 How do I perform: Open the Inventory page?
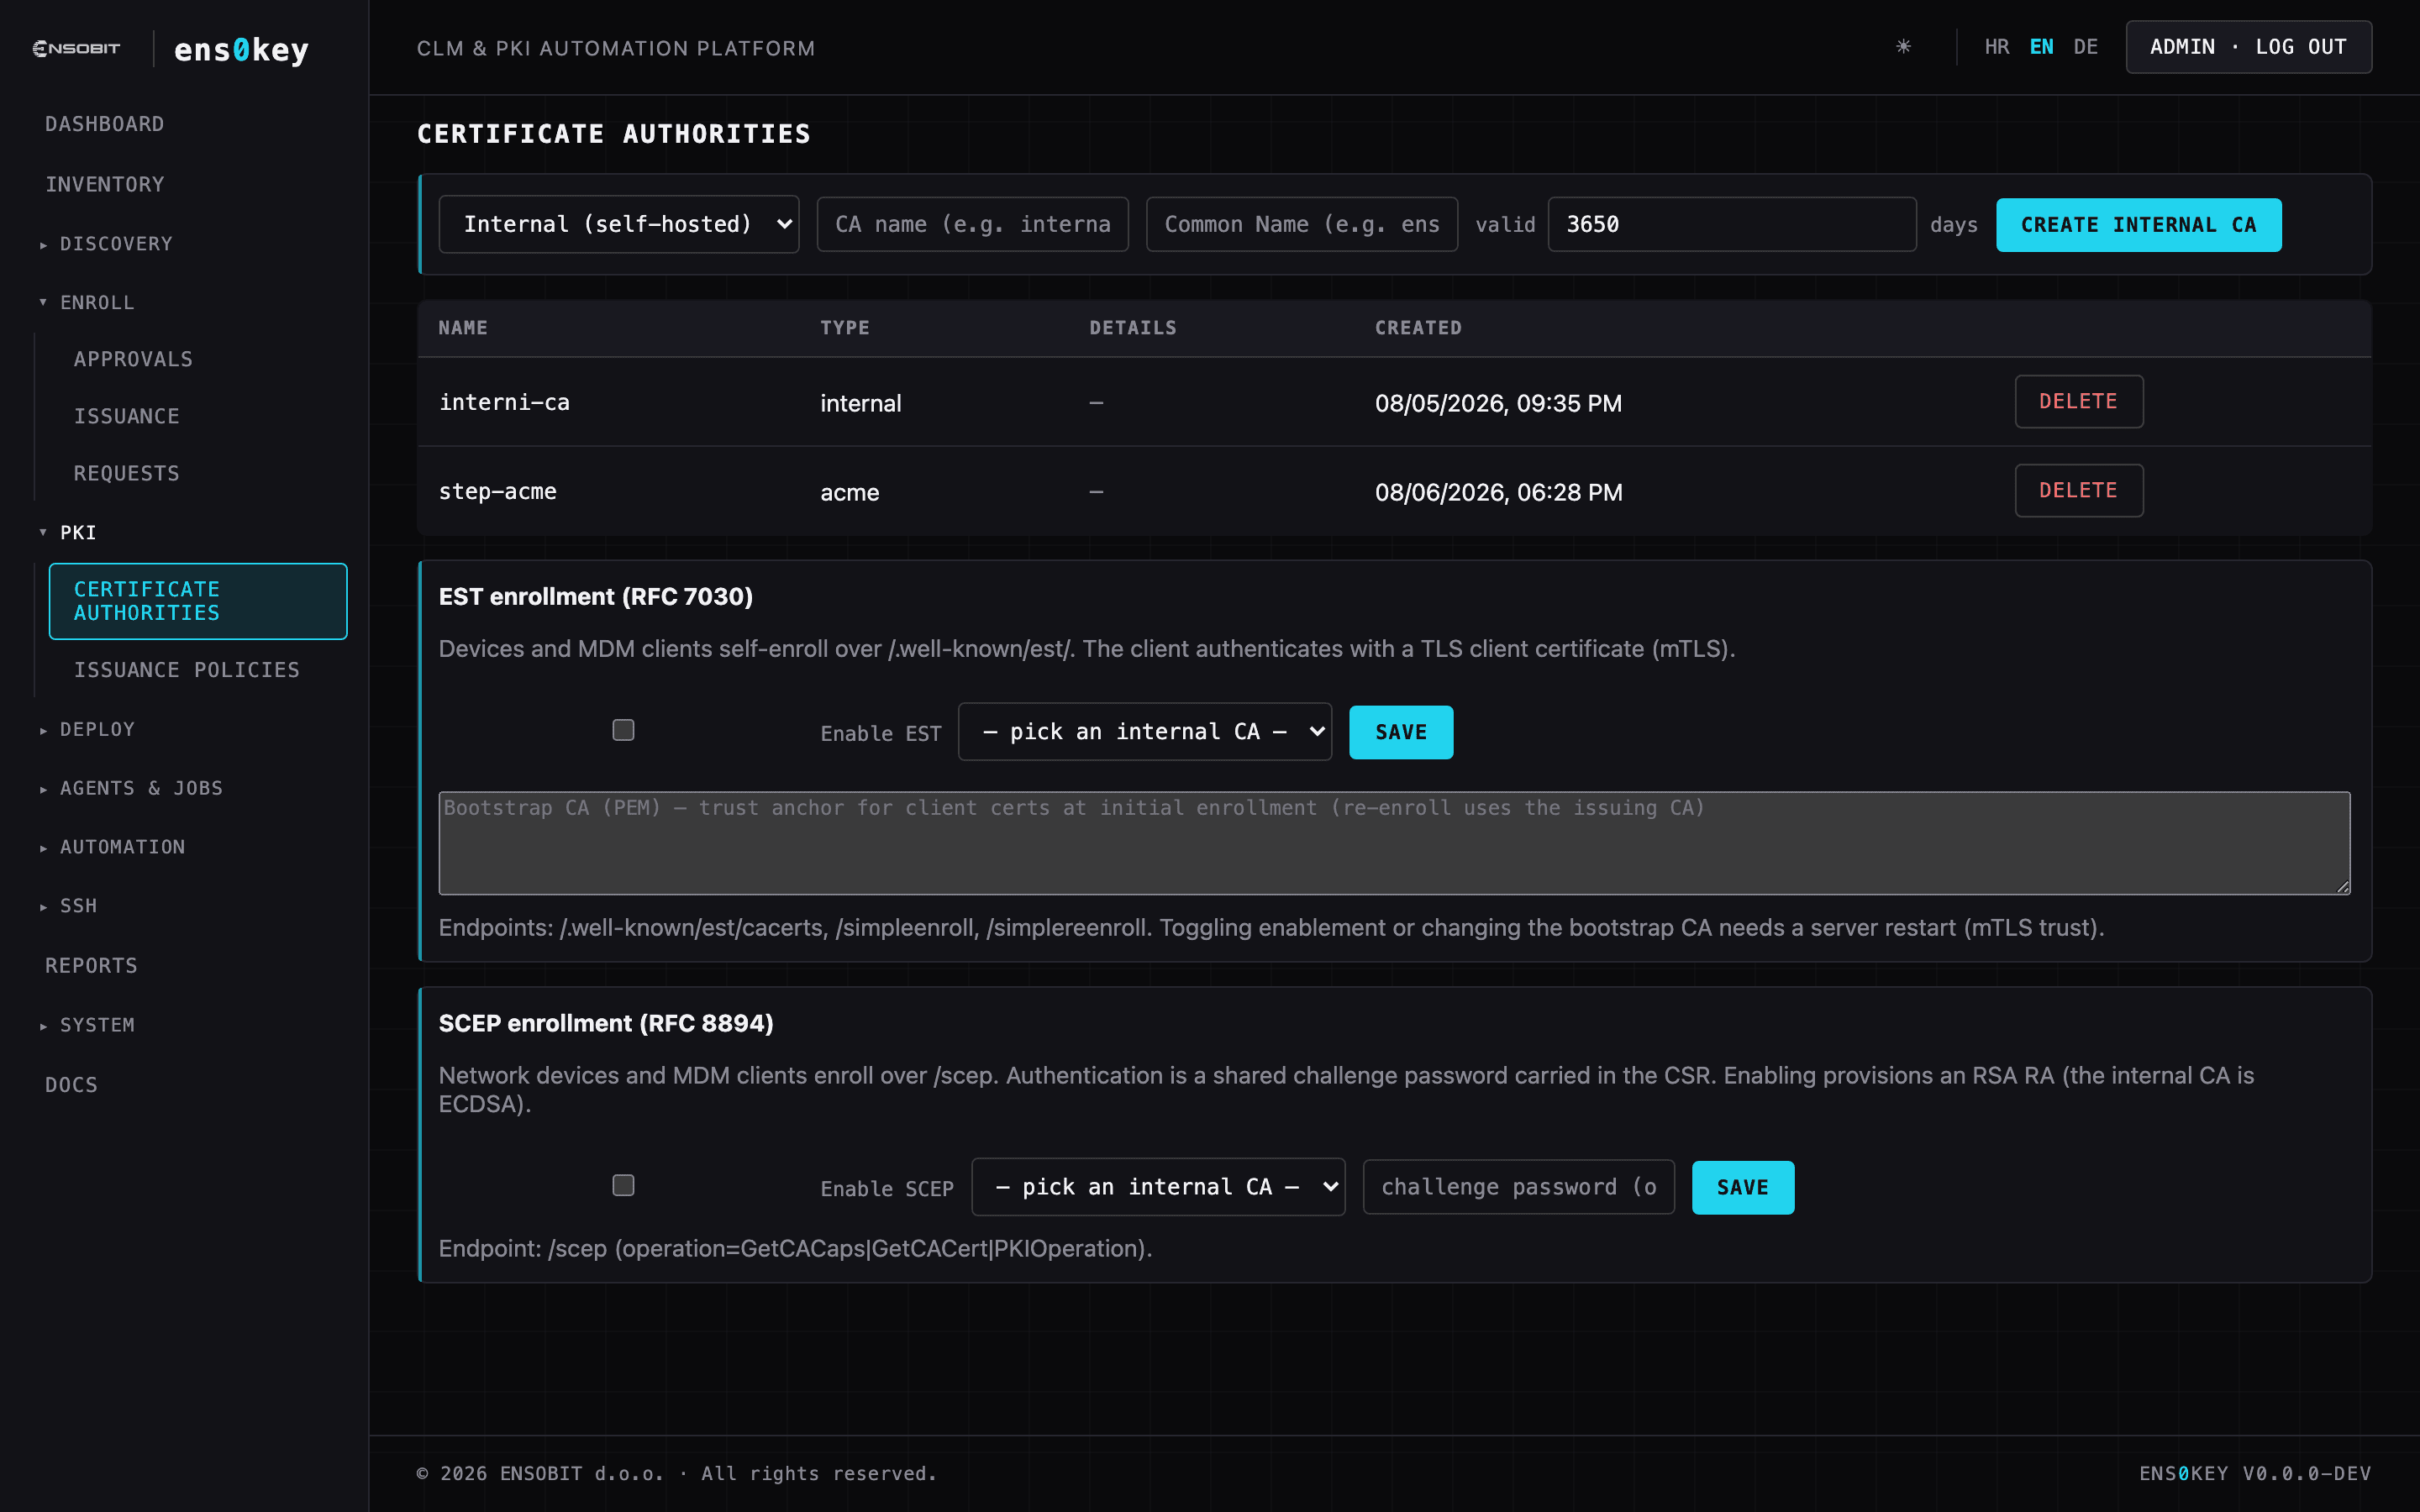(x=104, y=184)
